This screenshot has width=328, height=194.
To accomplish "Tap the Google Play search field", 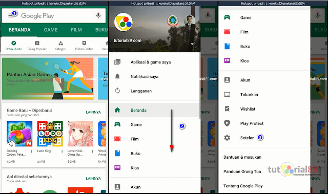I will pos(54,16).
